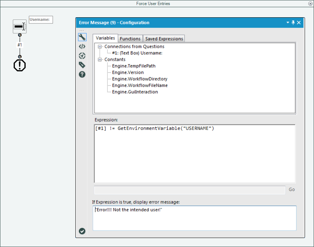Click the Go button
The width and height of the screenshot is (314, 247).
coord(292,190)
